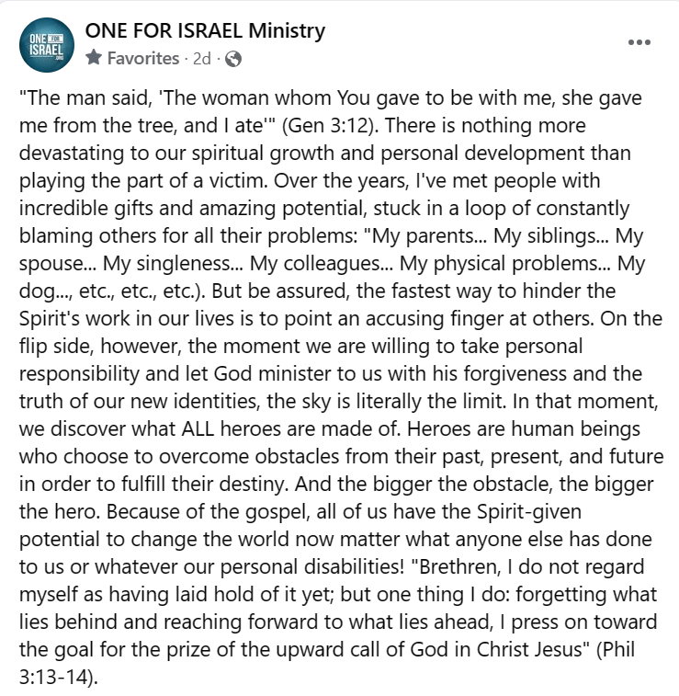Click the globe public-audience icon
679x696 pixels.
[233, 59]
